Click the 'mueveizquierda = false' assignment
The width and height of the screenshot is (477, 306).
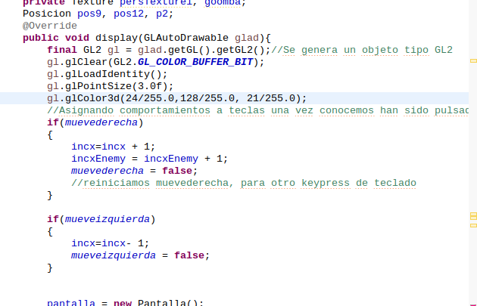click(x=139, y=255)
